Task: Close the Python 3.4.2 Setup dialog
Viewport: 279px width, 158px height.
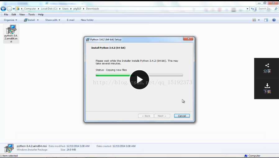Action: click(188, 39)
